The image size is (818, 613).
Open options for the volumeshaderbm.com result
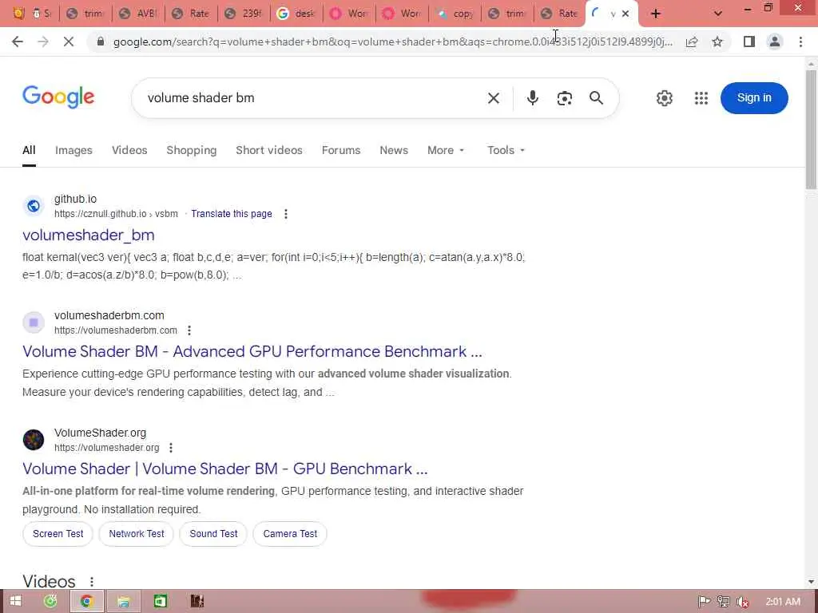[189, 330]
